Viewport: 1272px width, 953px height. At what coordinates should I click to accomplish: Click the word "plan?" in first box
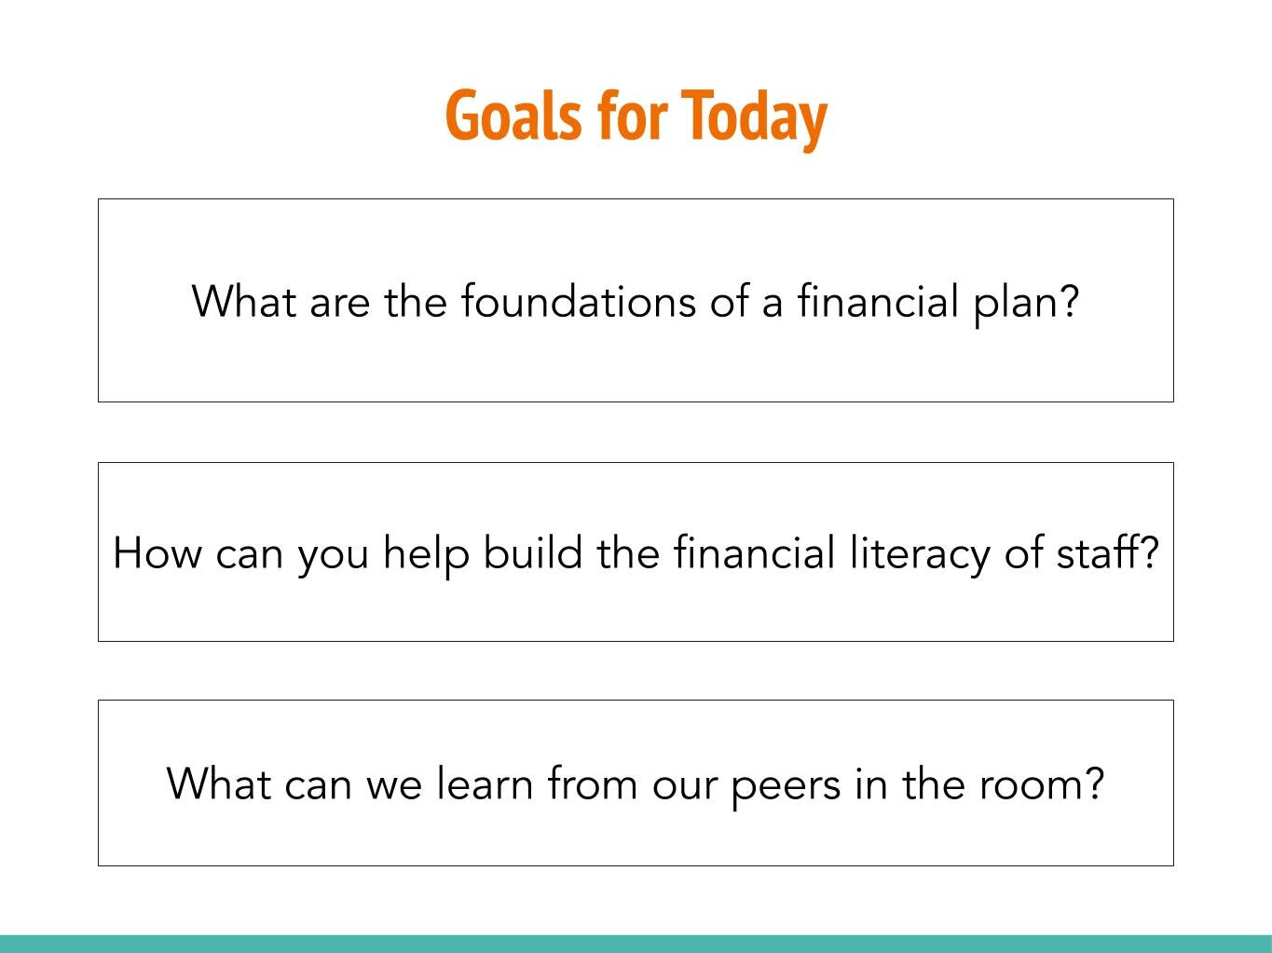[1026, 303]
